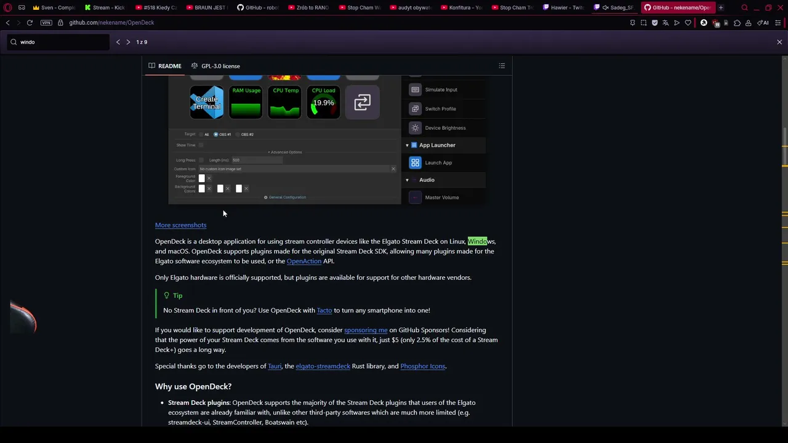Open the AI assistant button
This screenshot has width=788, height=443.
(x=763, y=23)
